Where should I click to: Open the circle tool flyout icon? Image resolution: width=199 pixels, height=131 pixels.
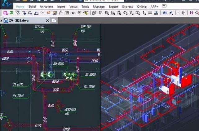click(x=126, y=13)
